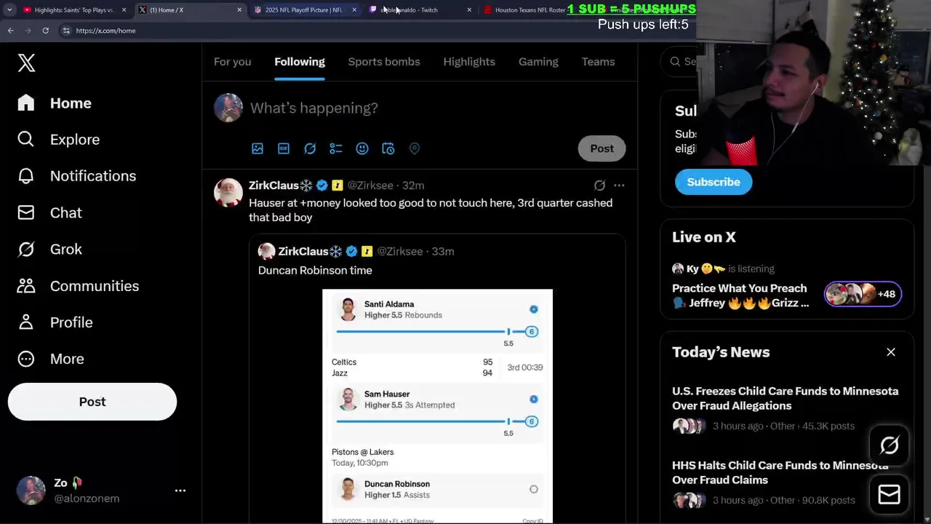The image size is (931, 524).
Task: Reload the browser page
Action: pos(45,31)
